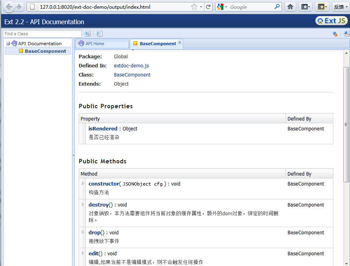Focus the Google search box
350x266 pixels.
pyautogui.click(x=251, y=7)
